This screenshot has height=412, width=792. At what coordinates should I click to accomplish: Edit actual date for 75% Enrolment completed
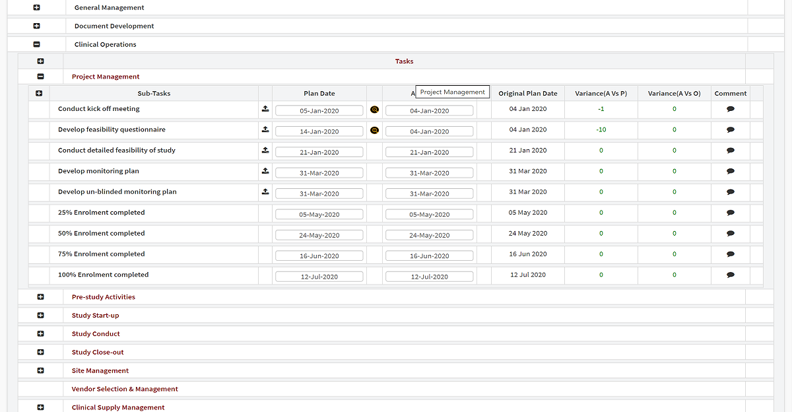click(429, 256)
